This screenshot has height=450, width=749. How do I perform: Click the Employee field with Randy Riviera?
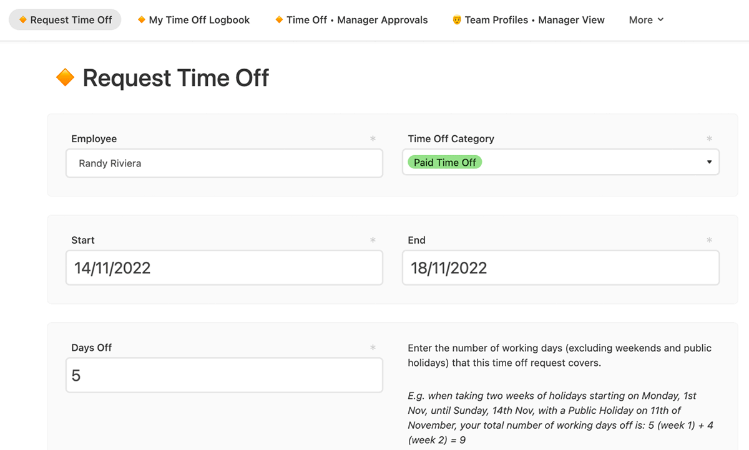click(224, 163)
